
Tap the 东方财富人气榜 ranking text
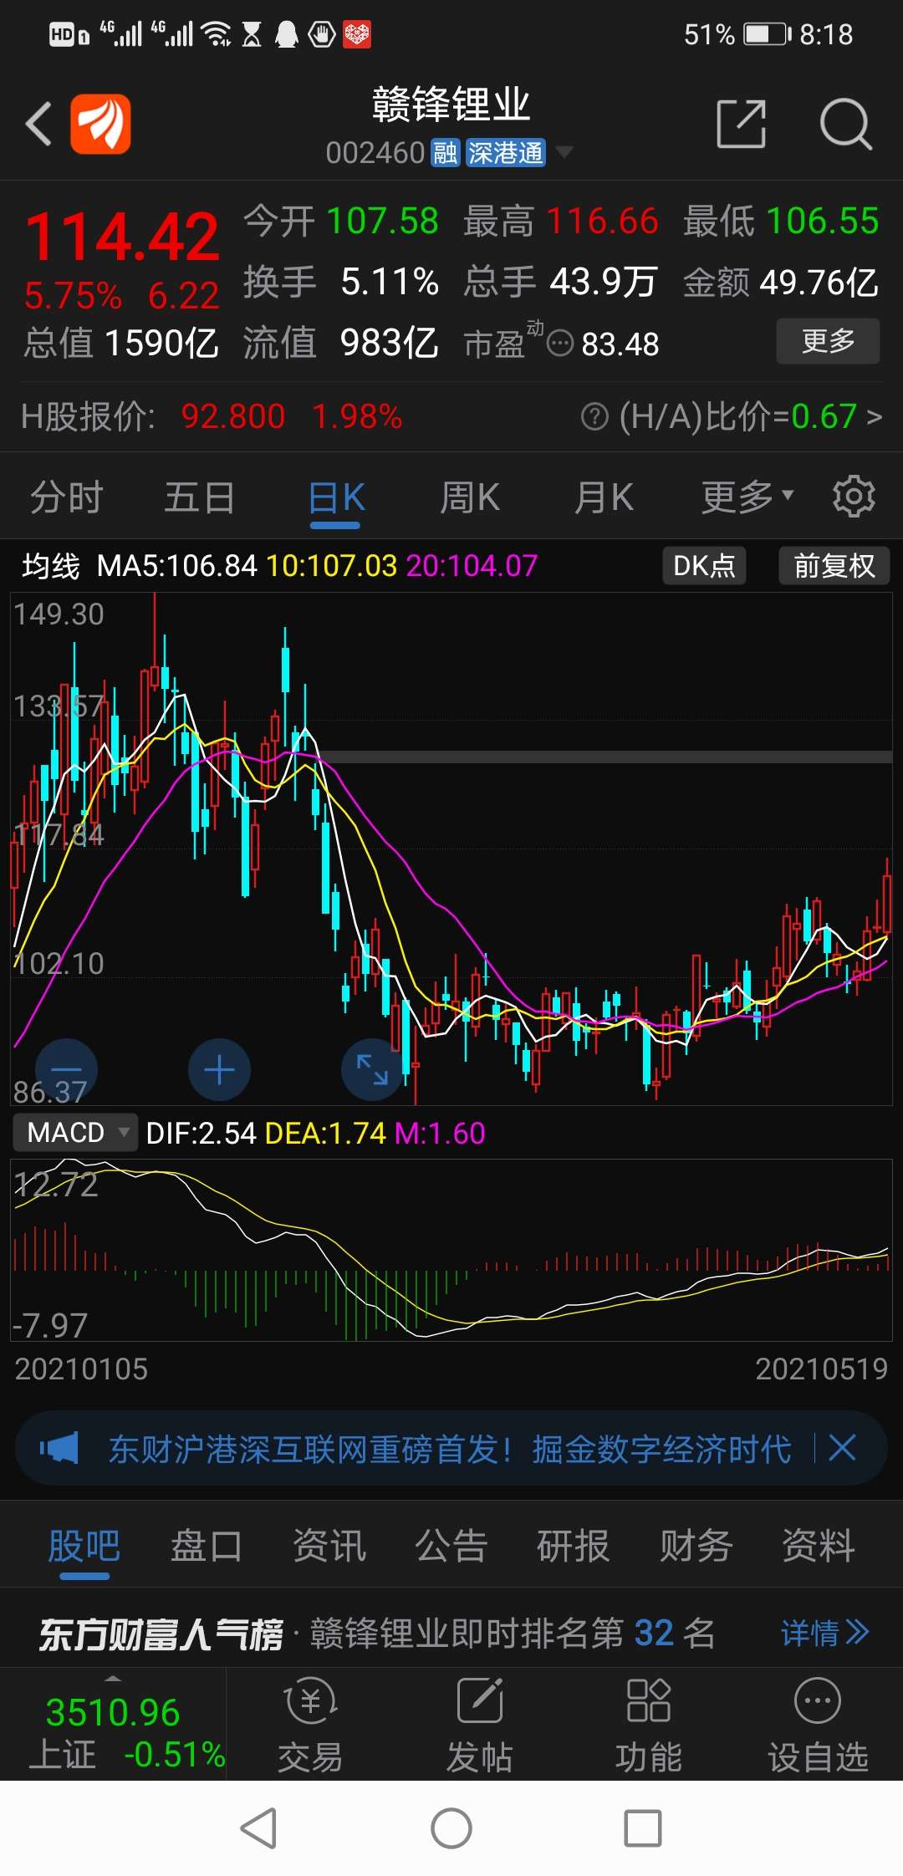[161, 1634]
